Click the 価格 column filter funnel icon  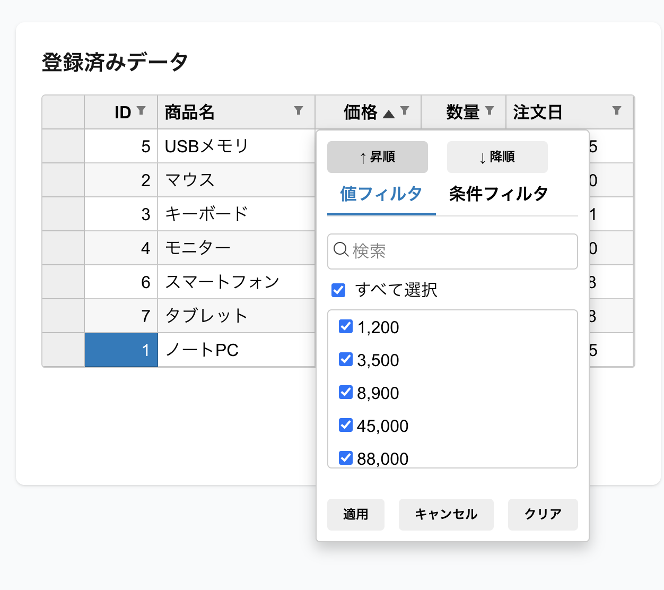pyautogui.click(x=405, y=110)
